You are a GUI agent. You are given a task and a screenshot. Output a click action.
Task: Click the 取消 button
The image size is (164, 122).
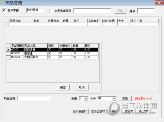tap(82, 87)
